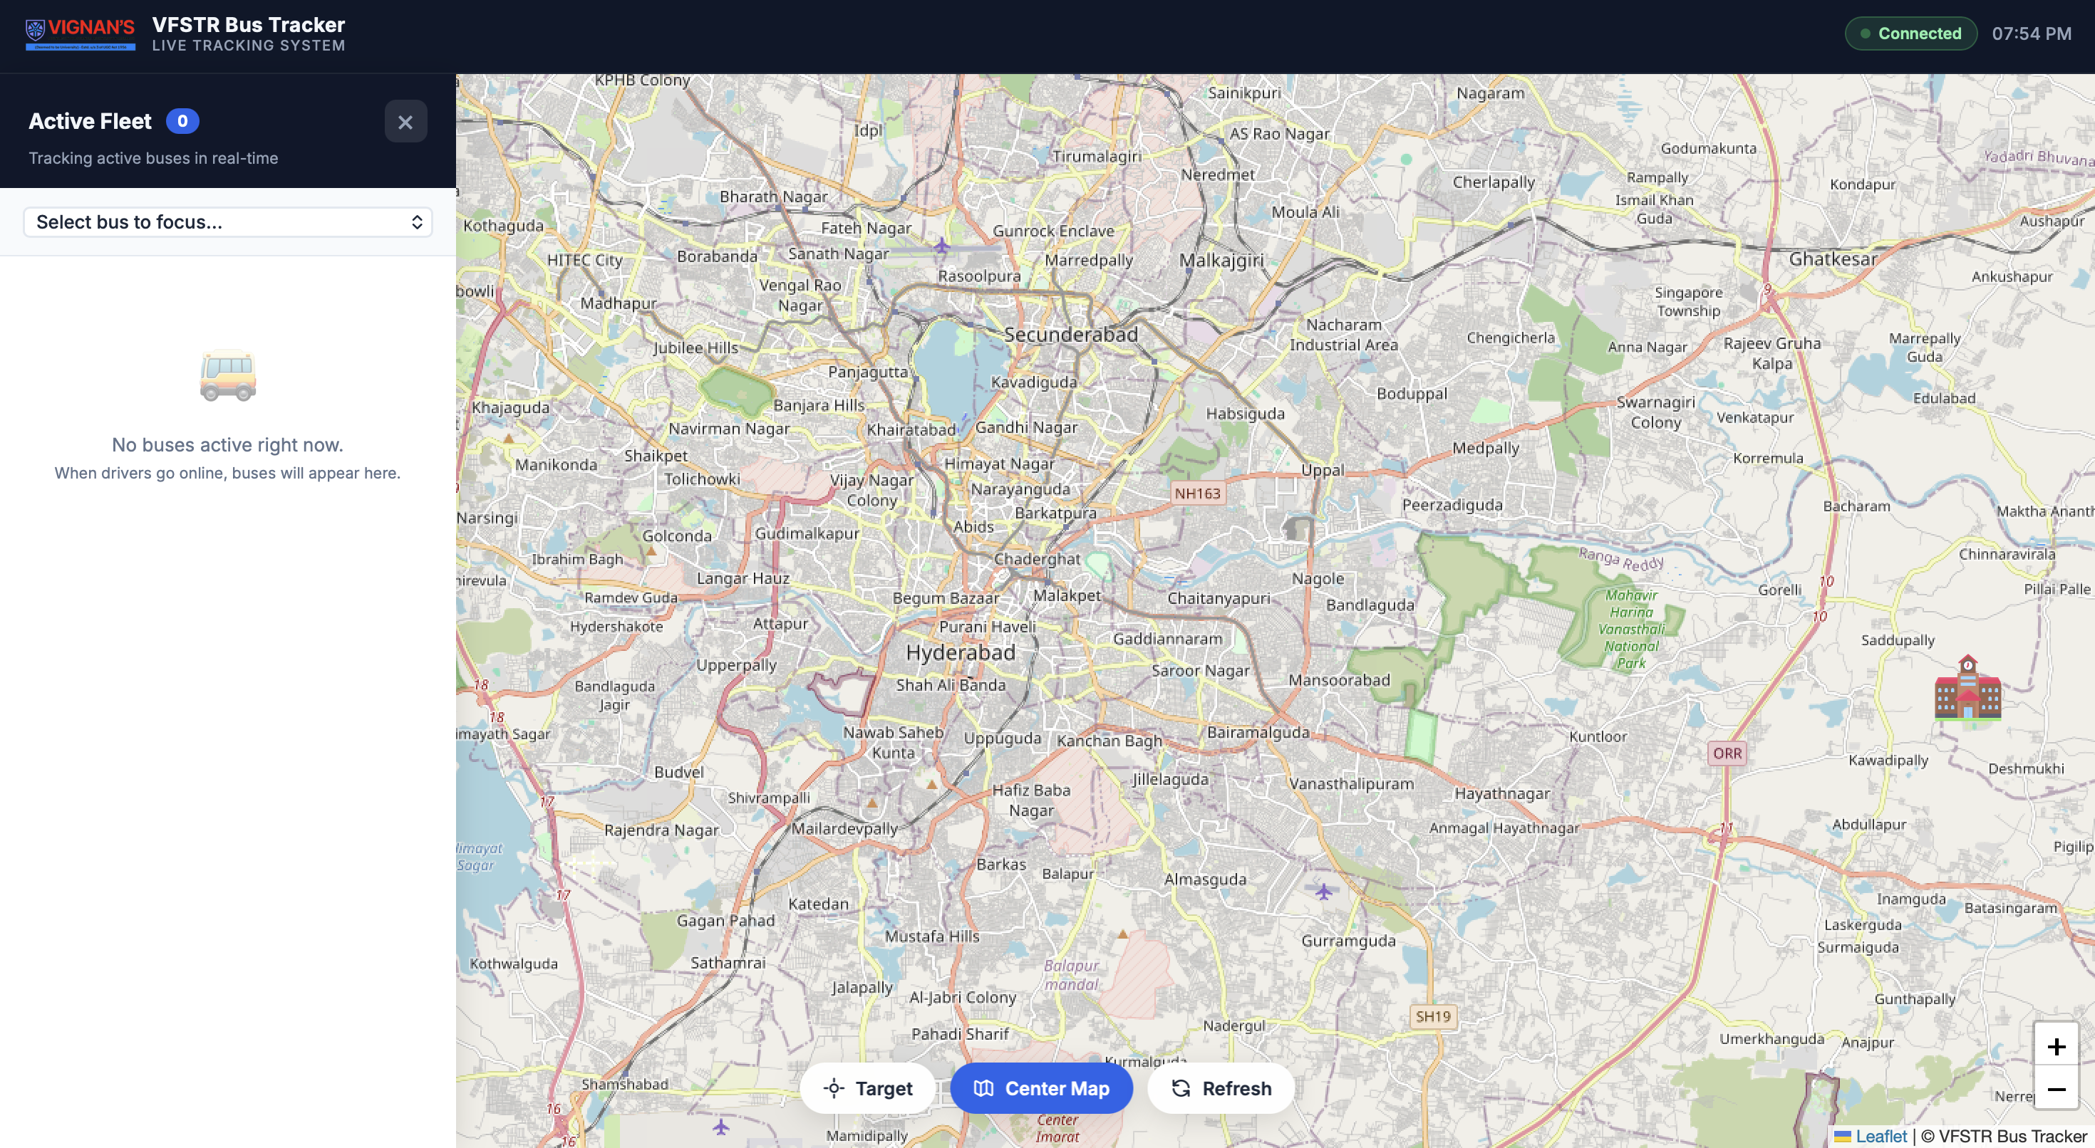Click the Center Map button

1041,1088
